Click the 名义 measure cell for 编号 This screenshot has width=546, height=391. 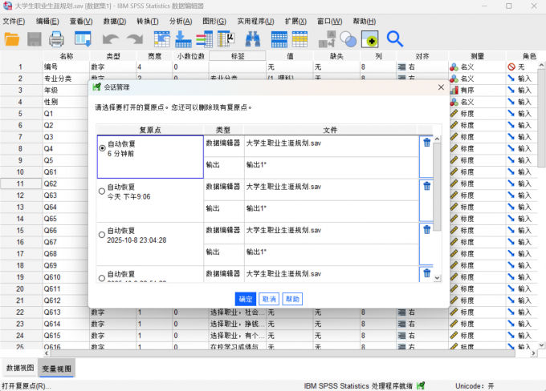pyautogui.click(x=477, y=67)
